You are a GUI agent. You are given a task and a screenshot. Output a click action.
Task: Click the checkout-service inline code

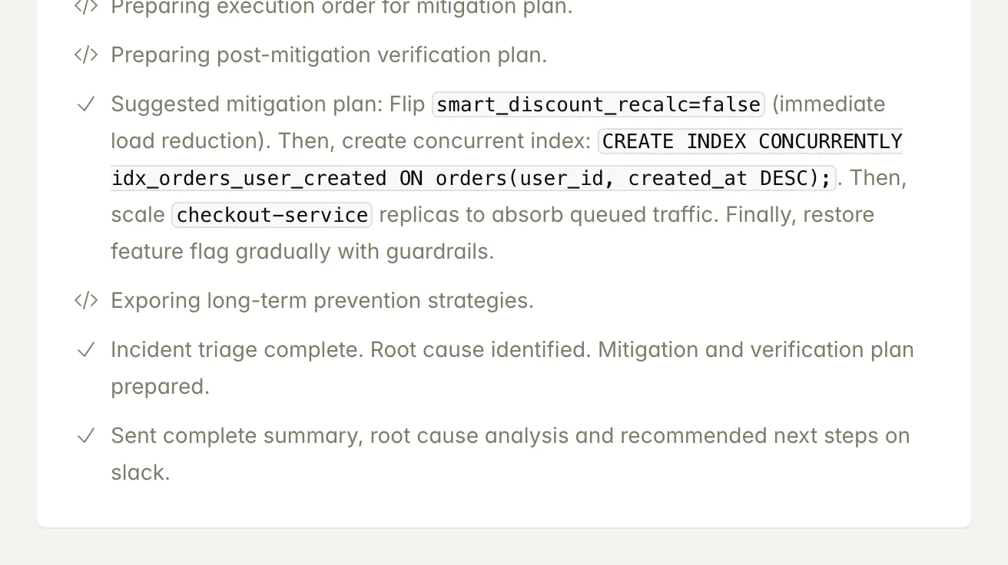[272, 215]
